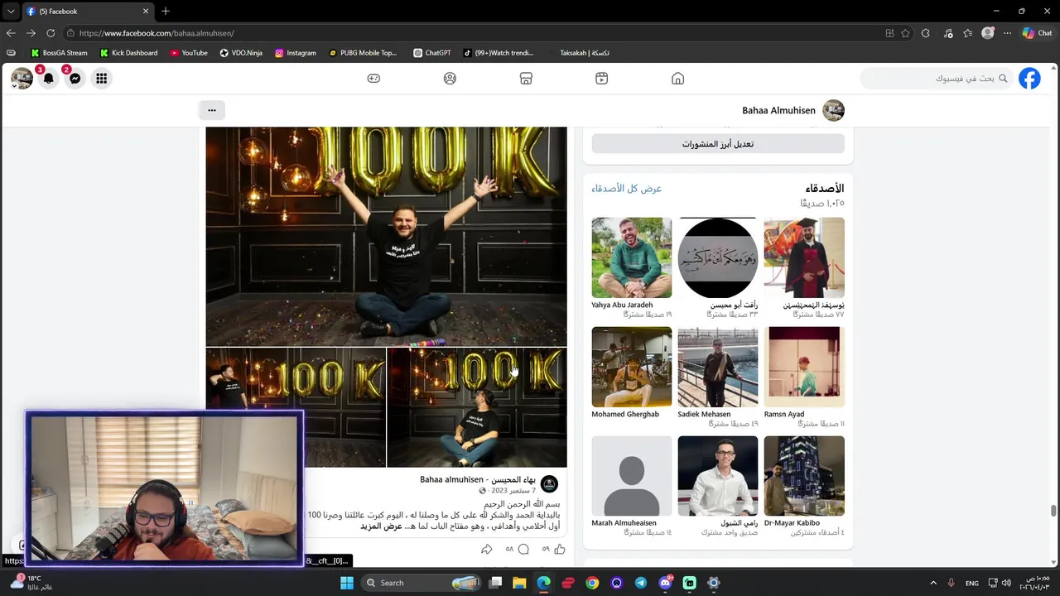Go to Facebook Home icon
The height and width of the screenshot is (596, 1060).
click(677, 79)
